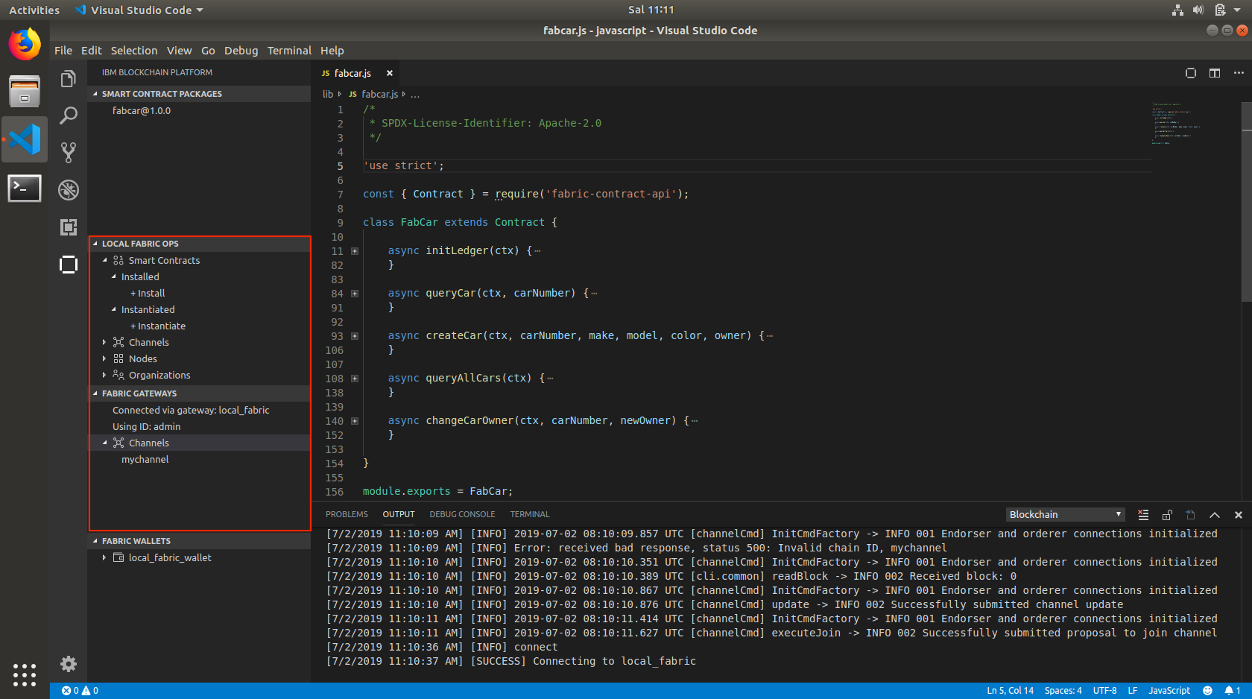
Task: Click the + Install smart contract action
Action: [148, 293]
